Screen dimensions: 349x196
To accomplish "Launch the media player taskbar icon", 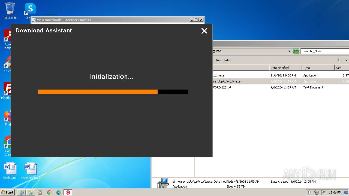I will (40, 192).
